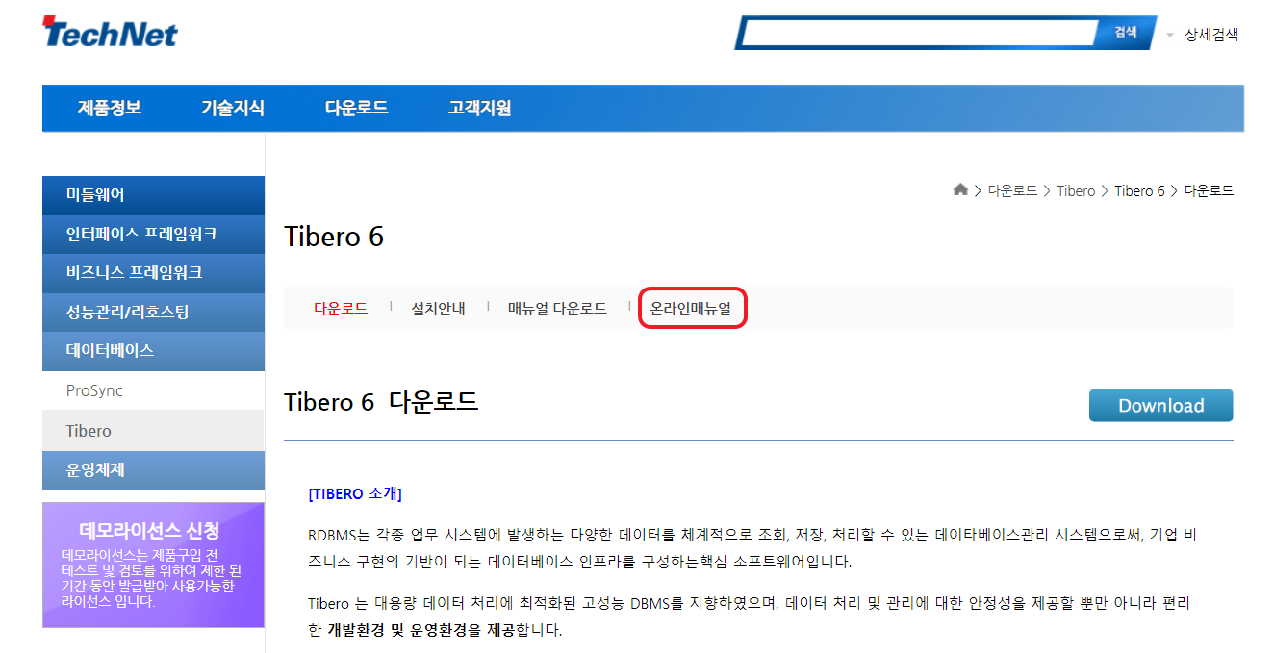This screenshot has width=1274, height=653.
Task: Click the 검색 search button
Action: click(x=1126, y=33)
